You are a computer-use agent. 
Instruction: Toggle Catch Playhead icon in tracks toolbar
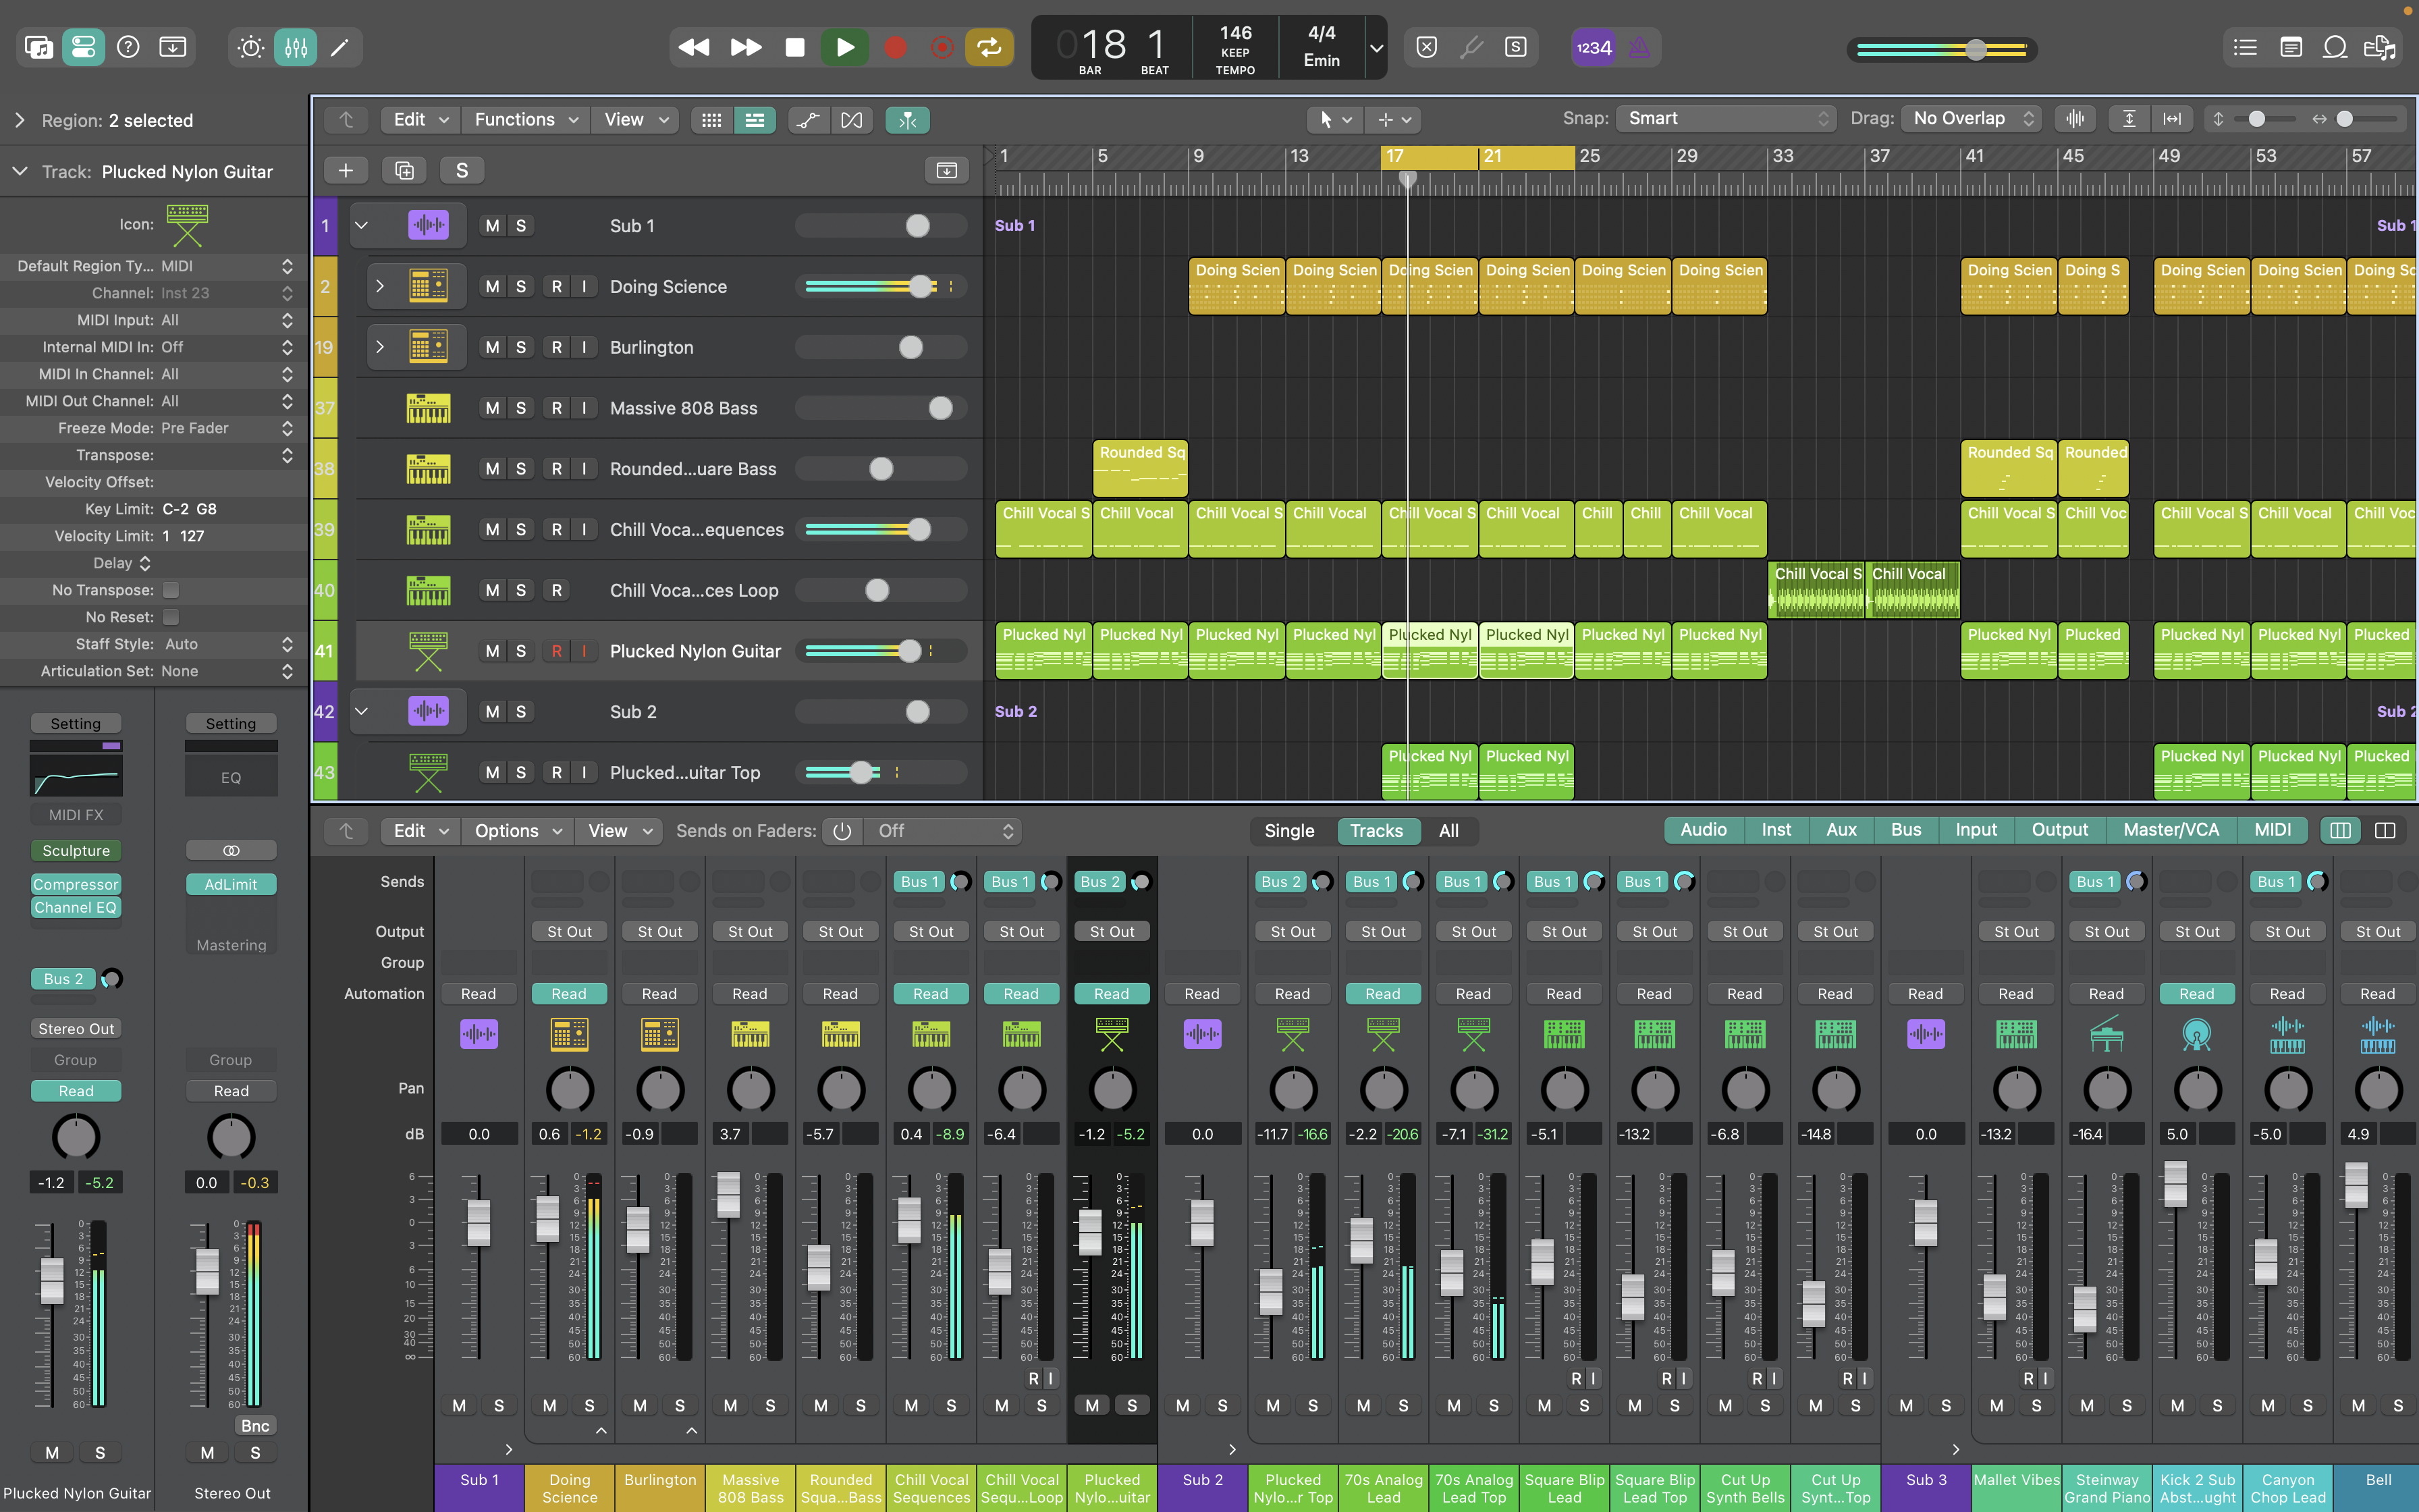pyautogui.click(x=908, y=120)
